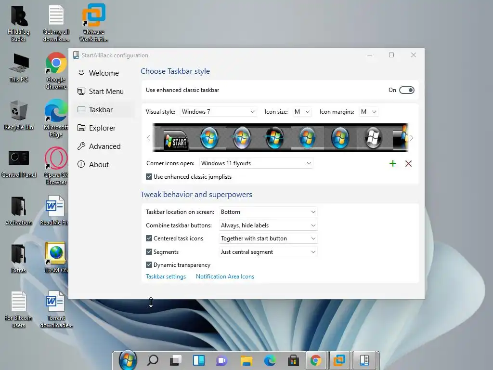Maximize the StartAllBack configuration window

391,55
